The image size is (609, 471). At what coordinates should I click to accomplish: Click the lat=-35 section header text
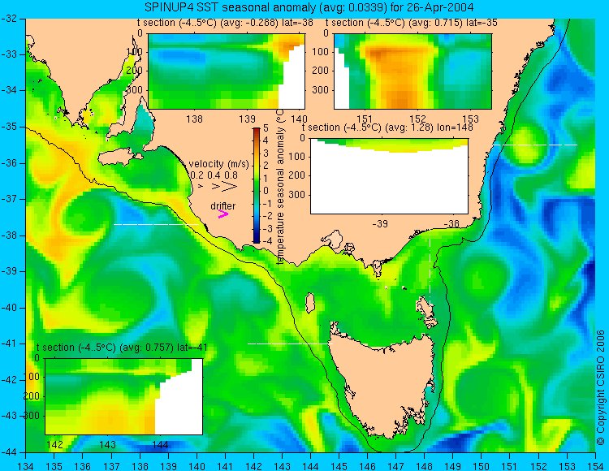point(412,23)
